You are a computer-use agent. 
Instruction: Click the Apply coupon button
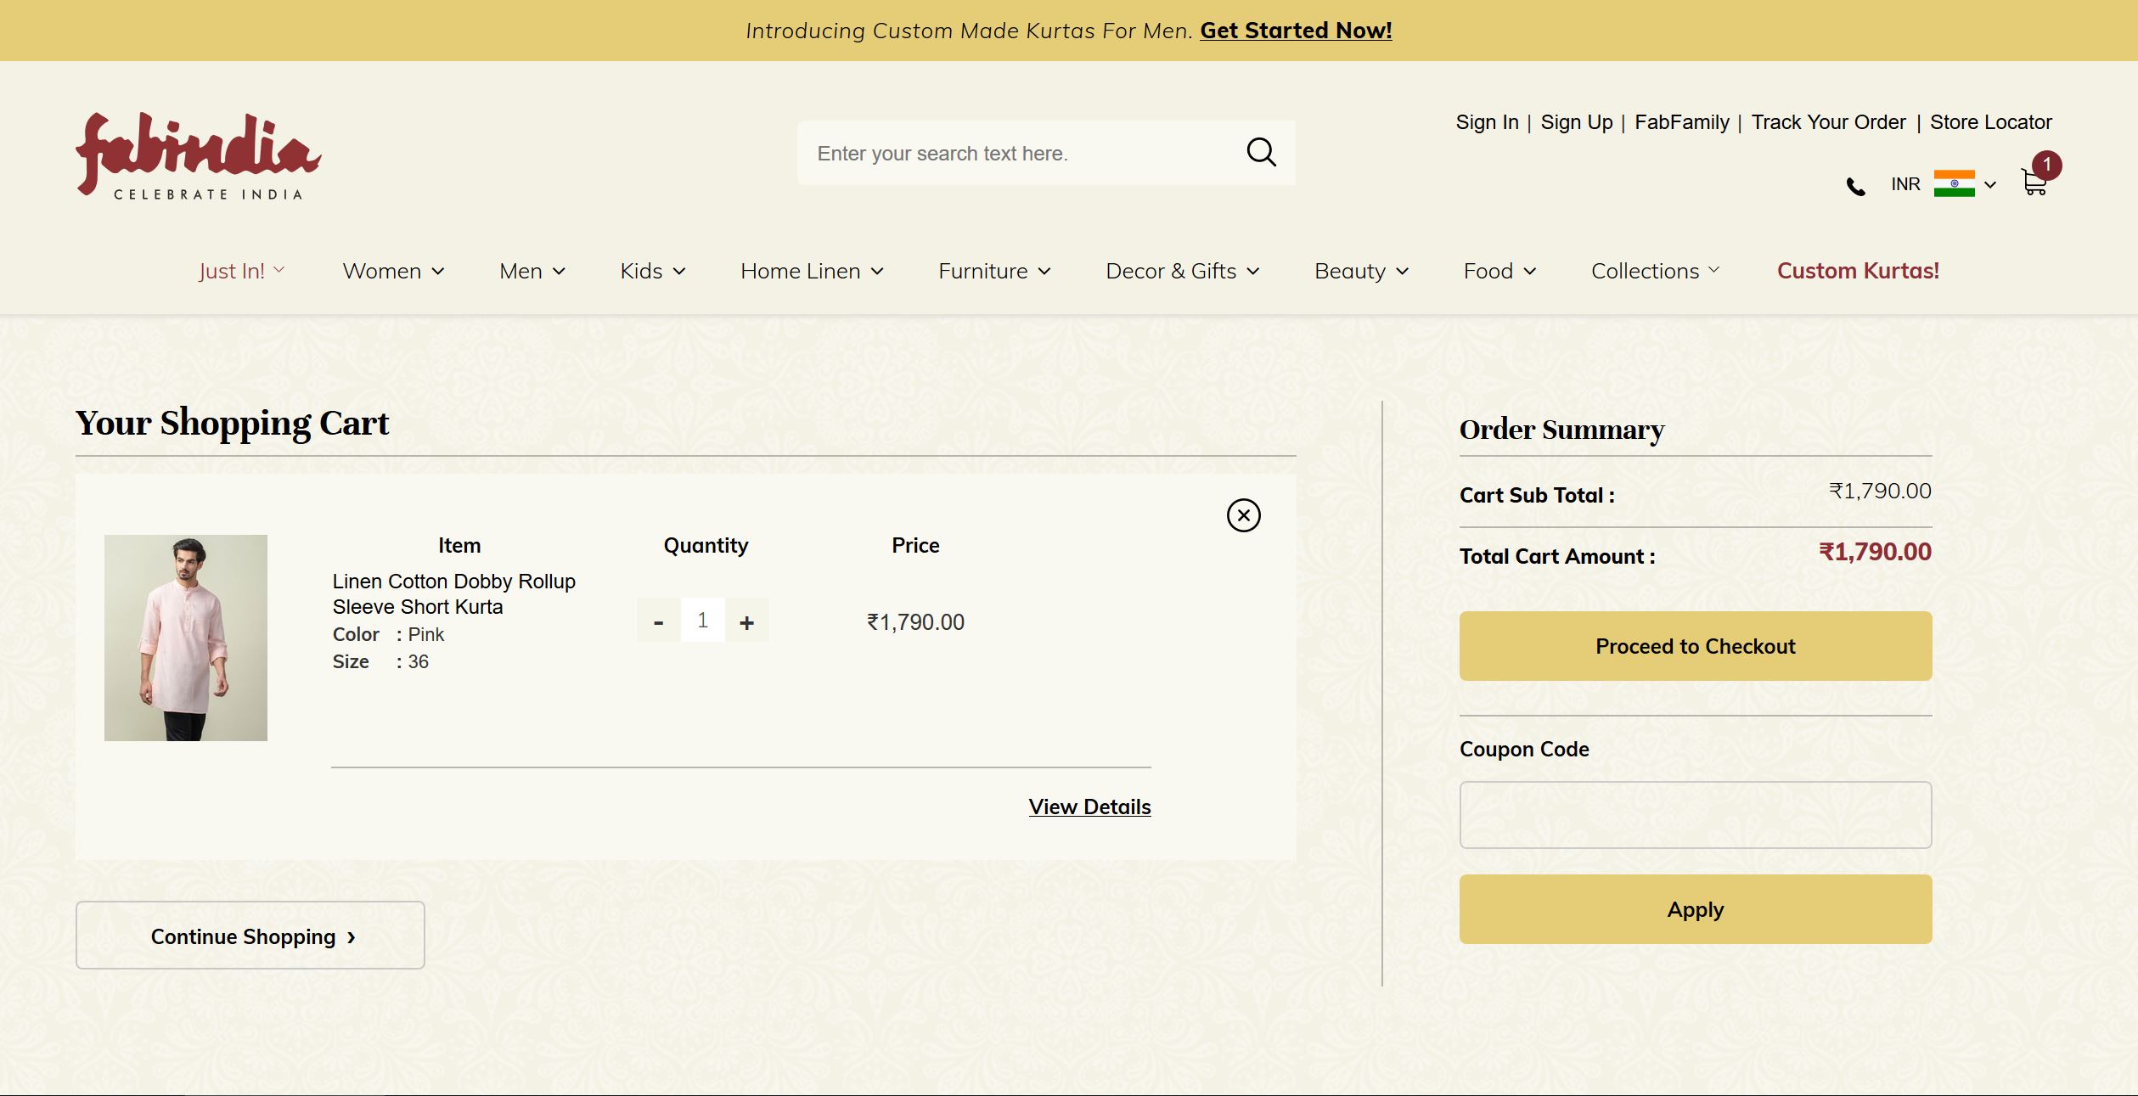[x=1695, y=909]
